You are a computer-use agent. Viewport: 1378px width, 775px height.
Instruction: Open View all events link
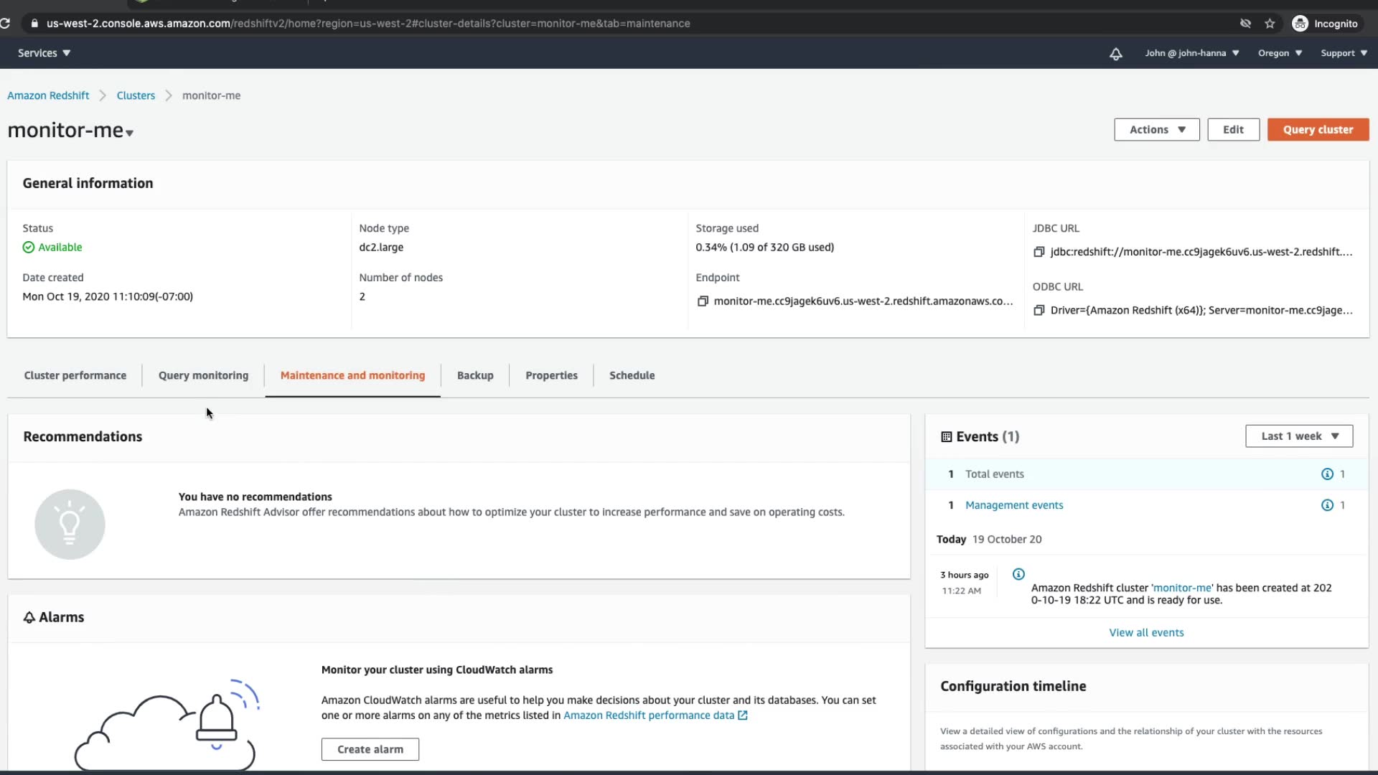coord(1146,632)
